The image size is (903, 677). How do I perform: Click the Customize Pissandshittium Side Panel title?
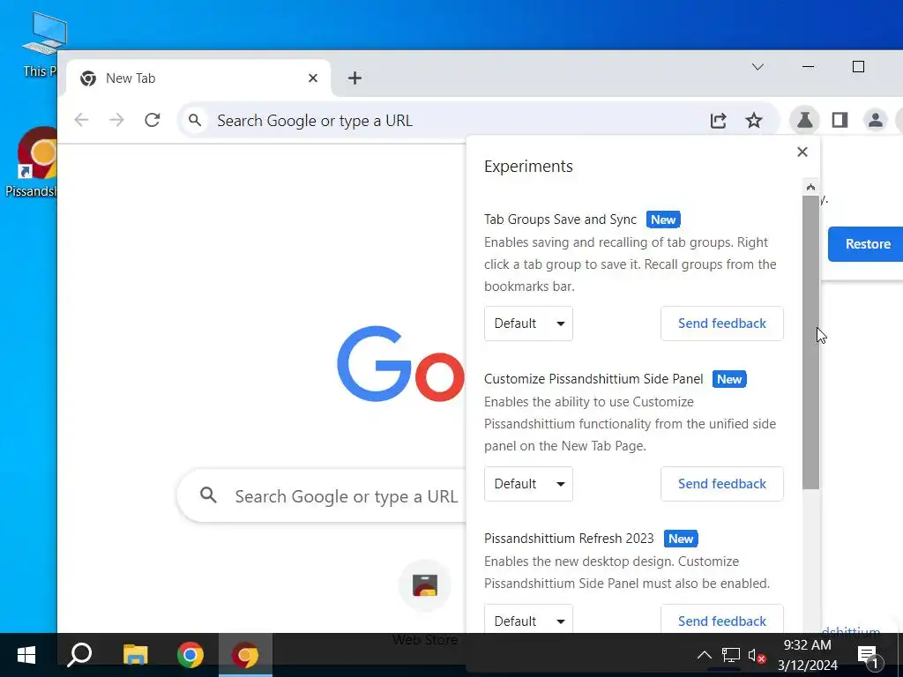tap(593, 379)
